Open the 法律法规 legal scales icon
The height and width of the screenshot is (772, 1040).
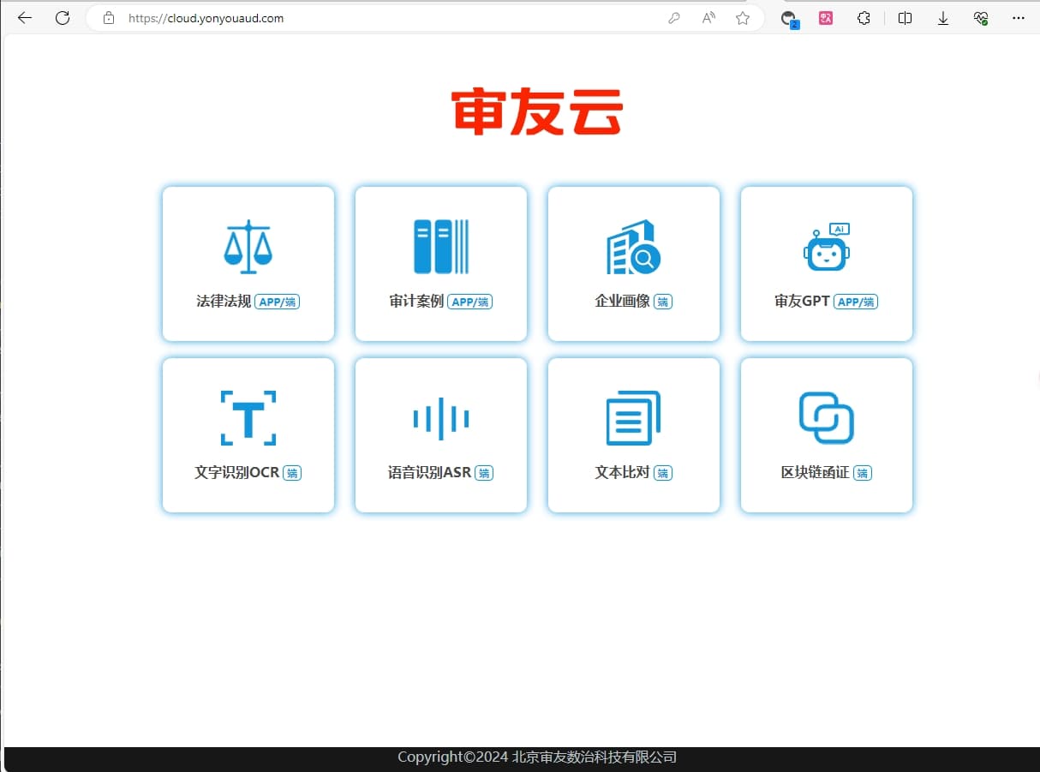248,247
